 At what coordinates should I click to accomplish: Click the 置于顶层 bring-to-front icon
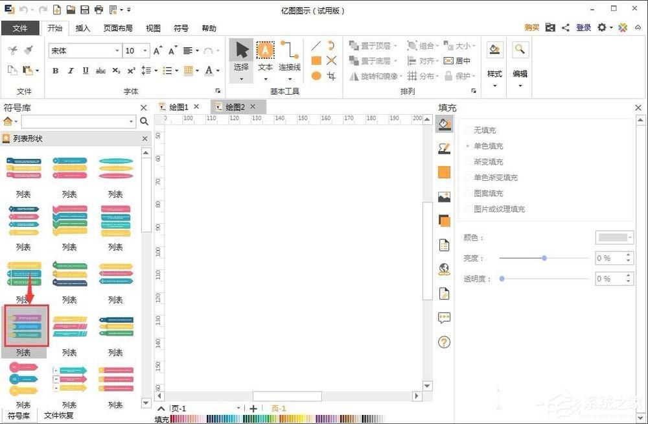[353, 45]
